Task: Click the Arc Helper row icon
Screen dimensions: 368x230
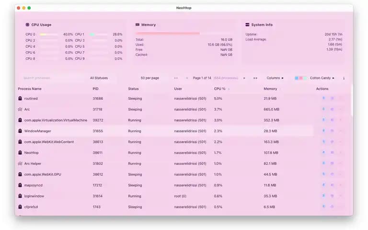Action: click(x=20, y=163)
